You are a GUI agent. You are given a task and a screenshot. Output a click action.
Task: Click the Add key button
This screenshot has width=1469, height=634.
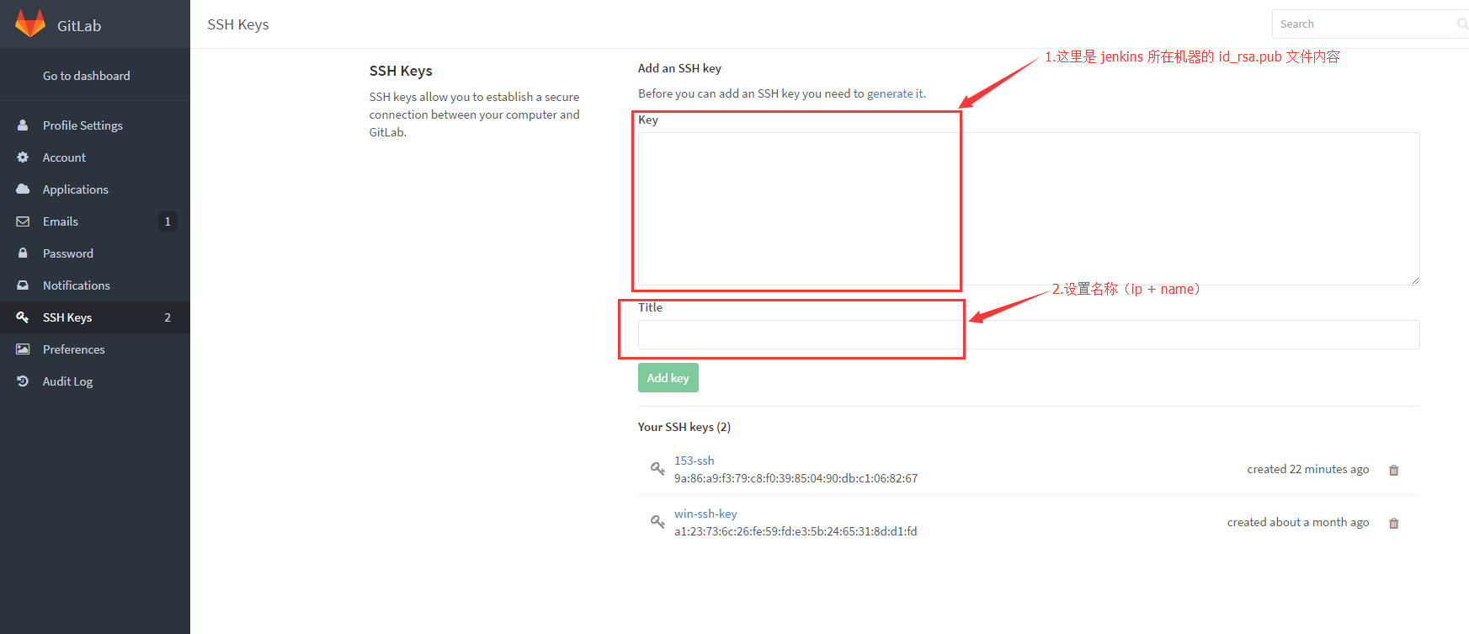click(668, 378)
